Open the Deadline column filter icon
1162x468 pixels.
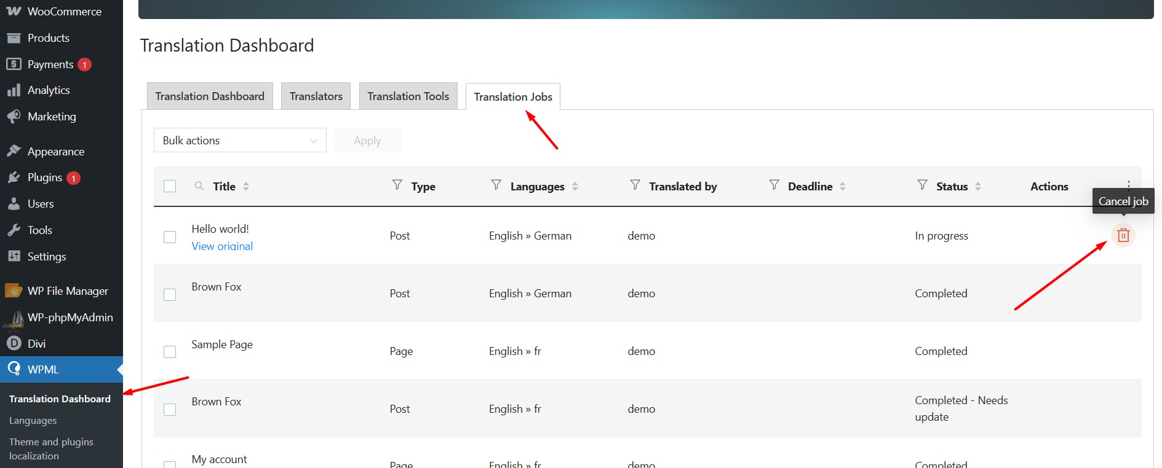[x=774, y=185]
